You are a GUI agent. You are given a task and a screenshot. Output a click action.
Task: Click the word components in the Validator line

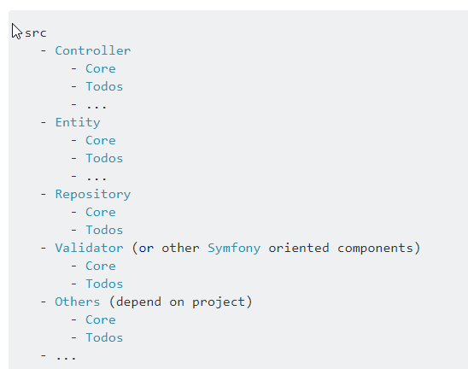(x=375, y=249)
